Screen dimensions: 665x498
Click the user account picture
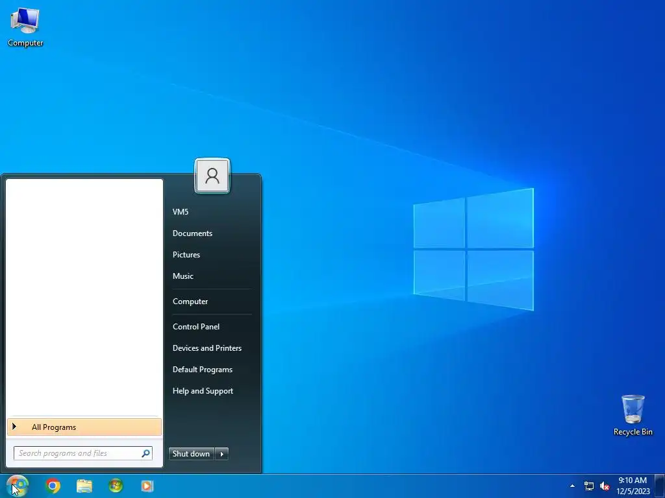[x=212, y=176]
